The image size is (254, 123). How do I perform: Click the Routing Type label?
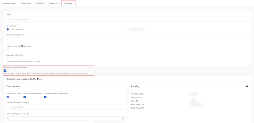(137, 94)
